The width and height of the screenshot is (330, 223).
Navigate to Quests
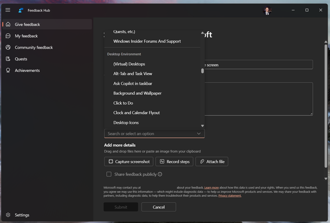click(x=47, y=59)
